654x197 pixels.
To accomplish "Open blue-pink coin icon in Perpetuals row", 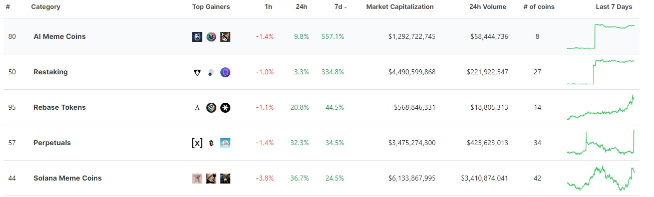I will [225, 143].
